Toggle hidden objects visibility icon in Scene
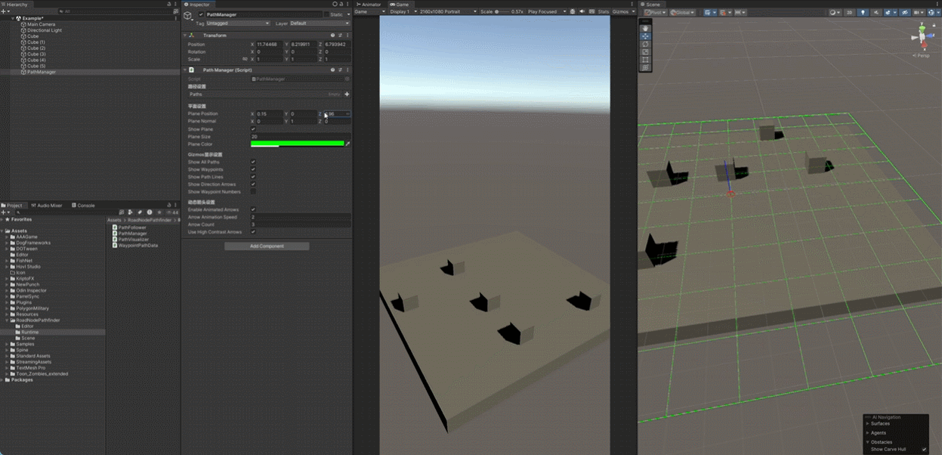The width and height of the screenshot is (942, 455). coord(905,12)
